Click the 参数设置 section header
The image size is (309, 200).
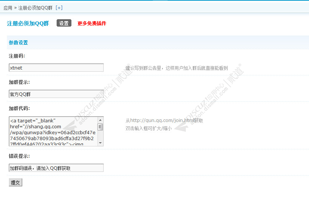[19, 43]
